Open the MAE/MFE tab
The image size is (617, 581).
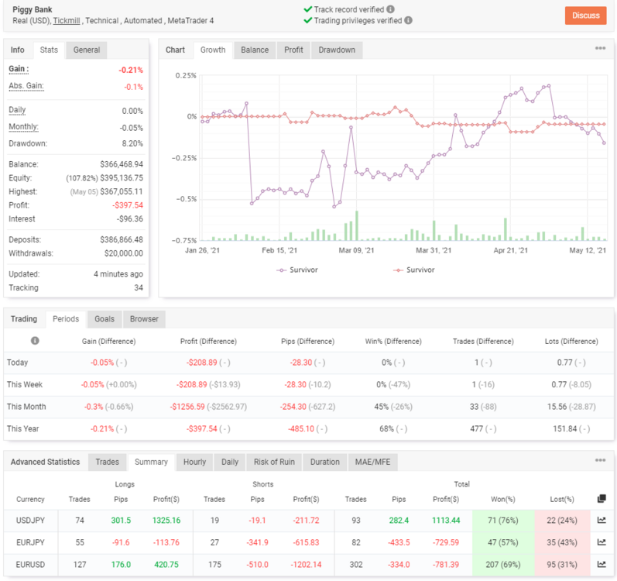(x=372, y=462)
